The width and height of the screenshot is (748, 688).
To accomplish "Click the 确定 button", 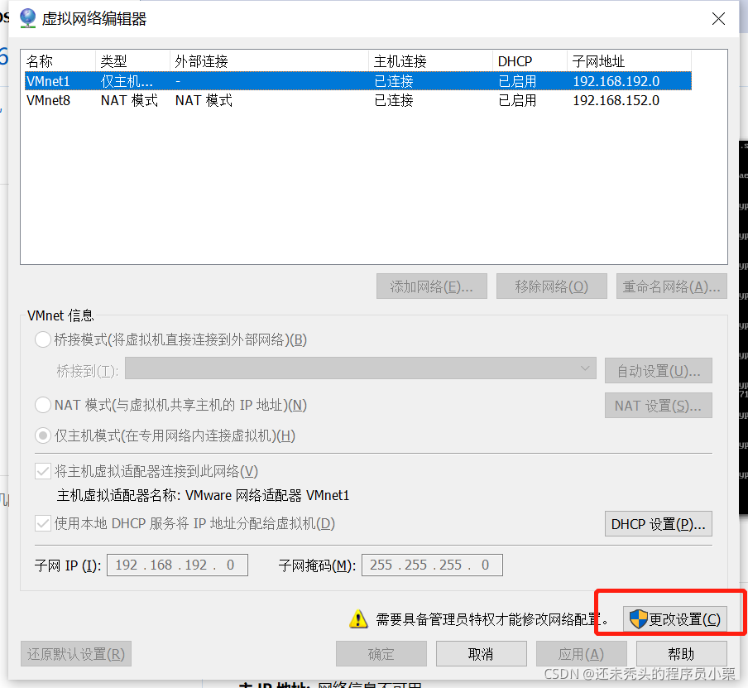I will click(381, 653).
